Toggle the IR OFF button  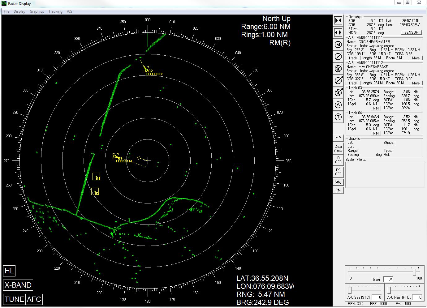[338, 160]
